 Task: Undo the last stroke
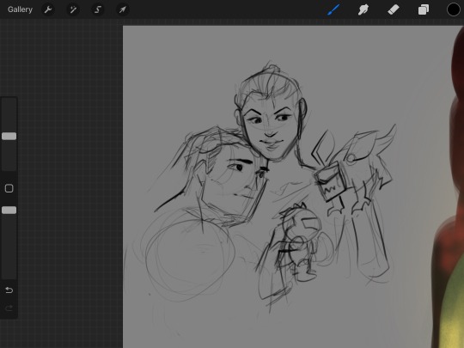(x=9, y=290)
